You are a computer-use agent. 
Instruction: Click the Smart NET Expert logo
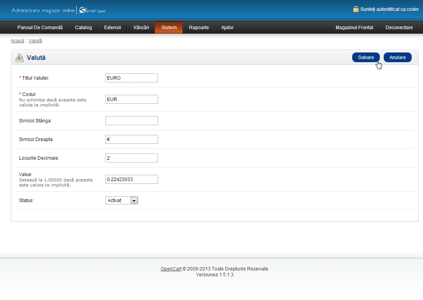tap(92, 10)
